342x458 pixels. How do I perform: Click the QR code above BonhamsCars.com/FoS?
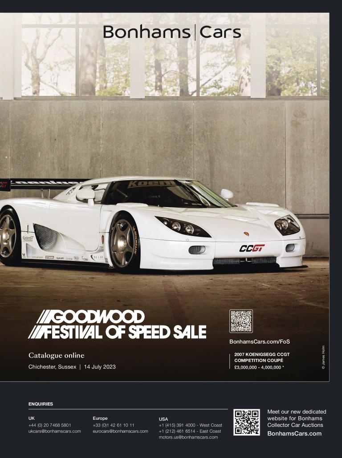pyautogui.click(x=241, y=321)
